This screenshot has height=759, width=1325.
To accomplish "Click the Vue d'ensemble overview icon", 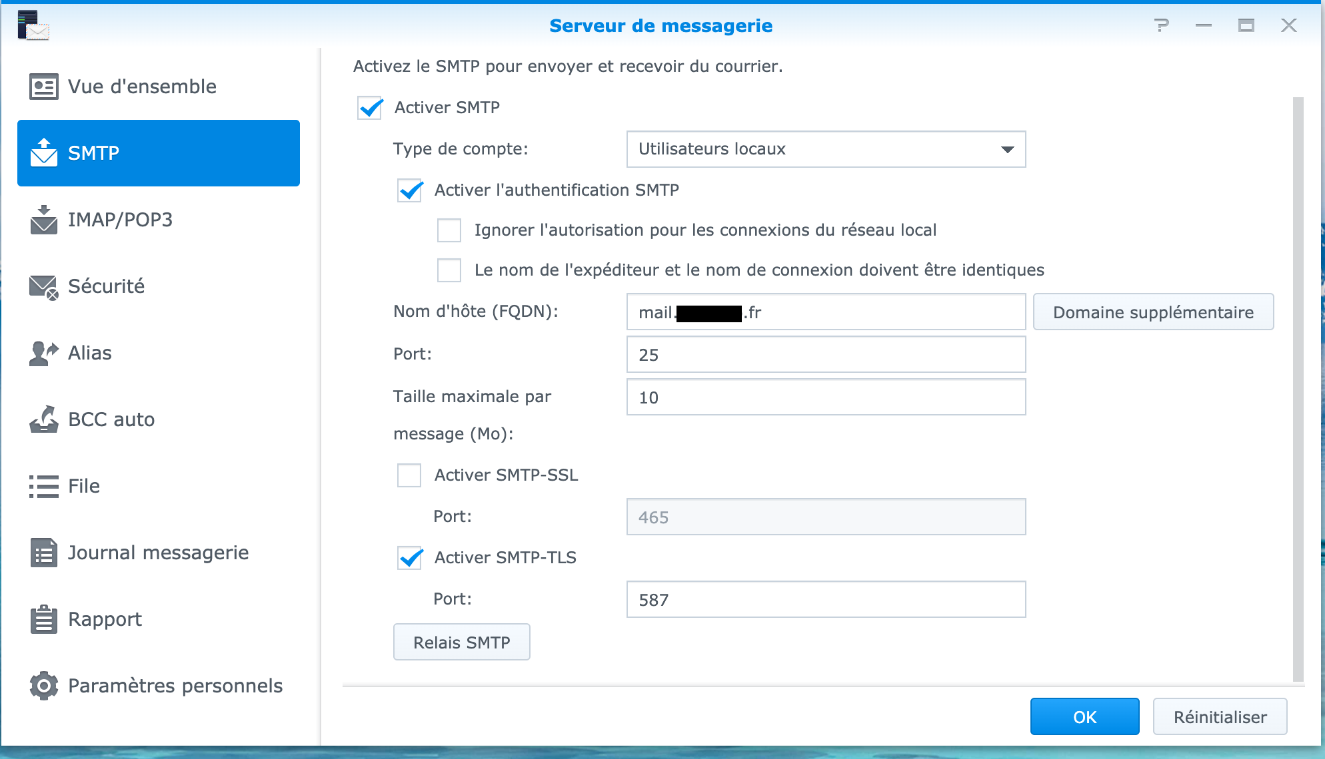I will coord(44,87).
